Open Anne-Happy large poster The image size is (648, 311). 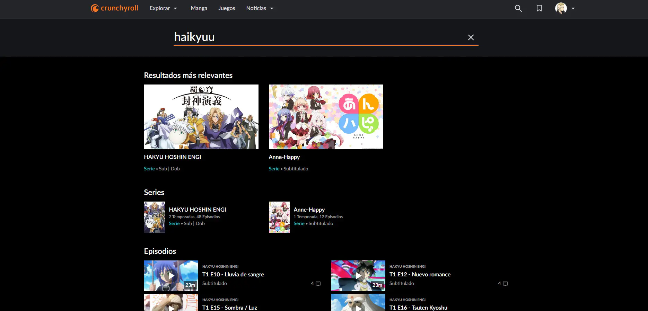coord(326,117)
